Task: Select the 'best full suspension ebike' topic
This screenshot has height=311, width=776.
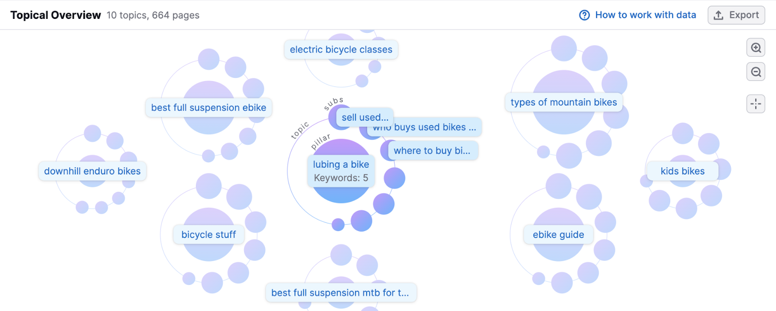Action: 208,107
